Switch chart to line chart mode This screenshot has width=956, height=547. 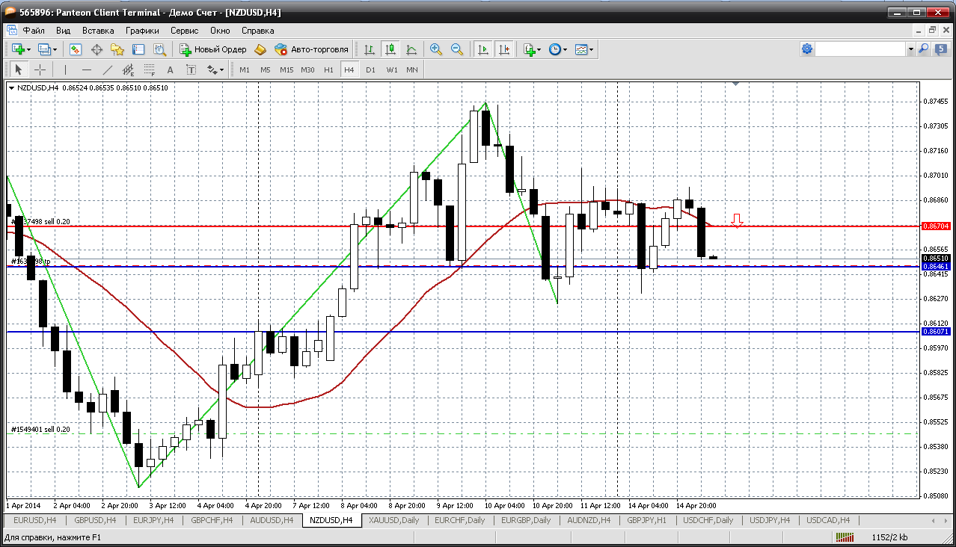[x=411, y=49]
